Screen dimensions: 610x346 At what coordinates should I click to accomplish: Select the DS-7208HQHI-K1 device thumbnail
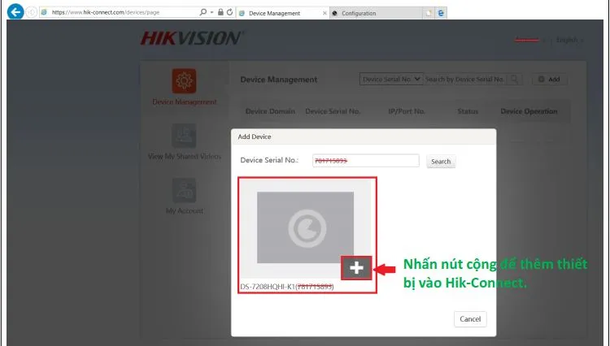306,227
